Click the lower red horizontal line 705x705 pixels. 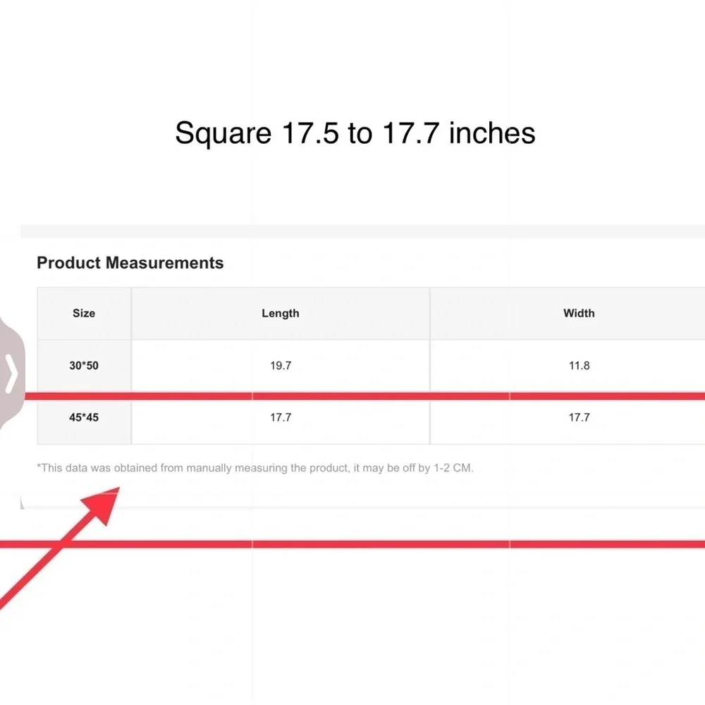(352, 544)
